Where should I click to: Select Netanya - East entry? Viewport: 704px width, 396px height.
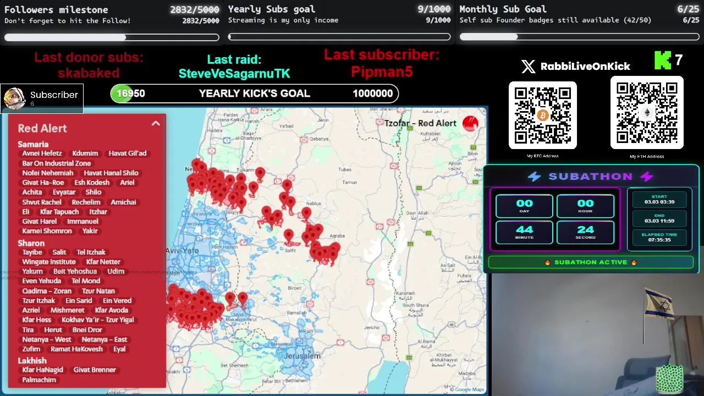105,339
